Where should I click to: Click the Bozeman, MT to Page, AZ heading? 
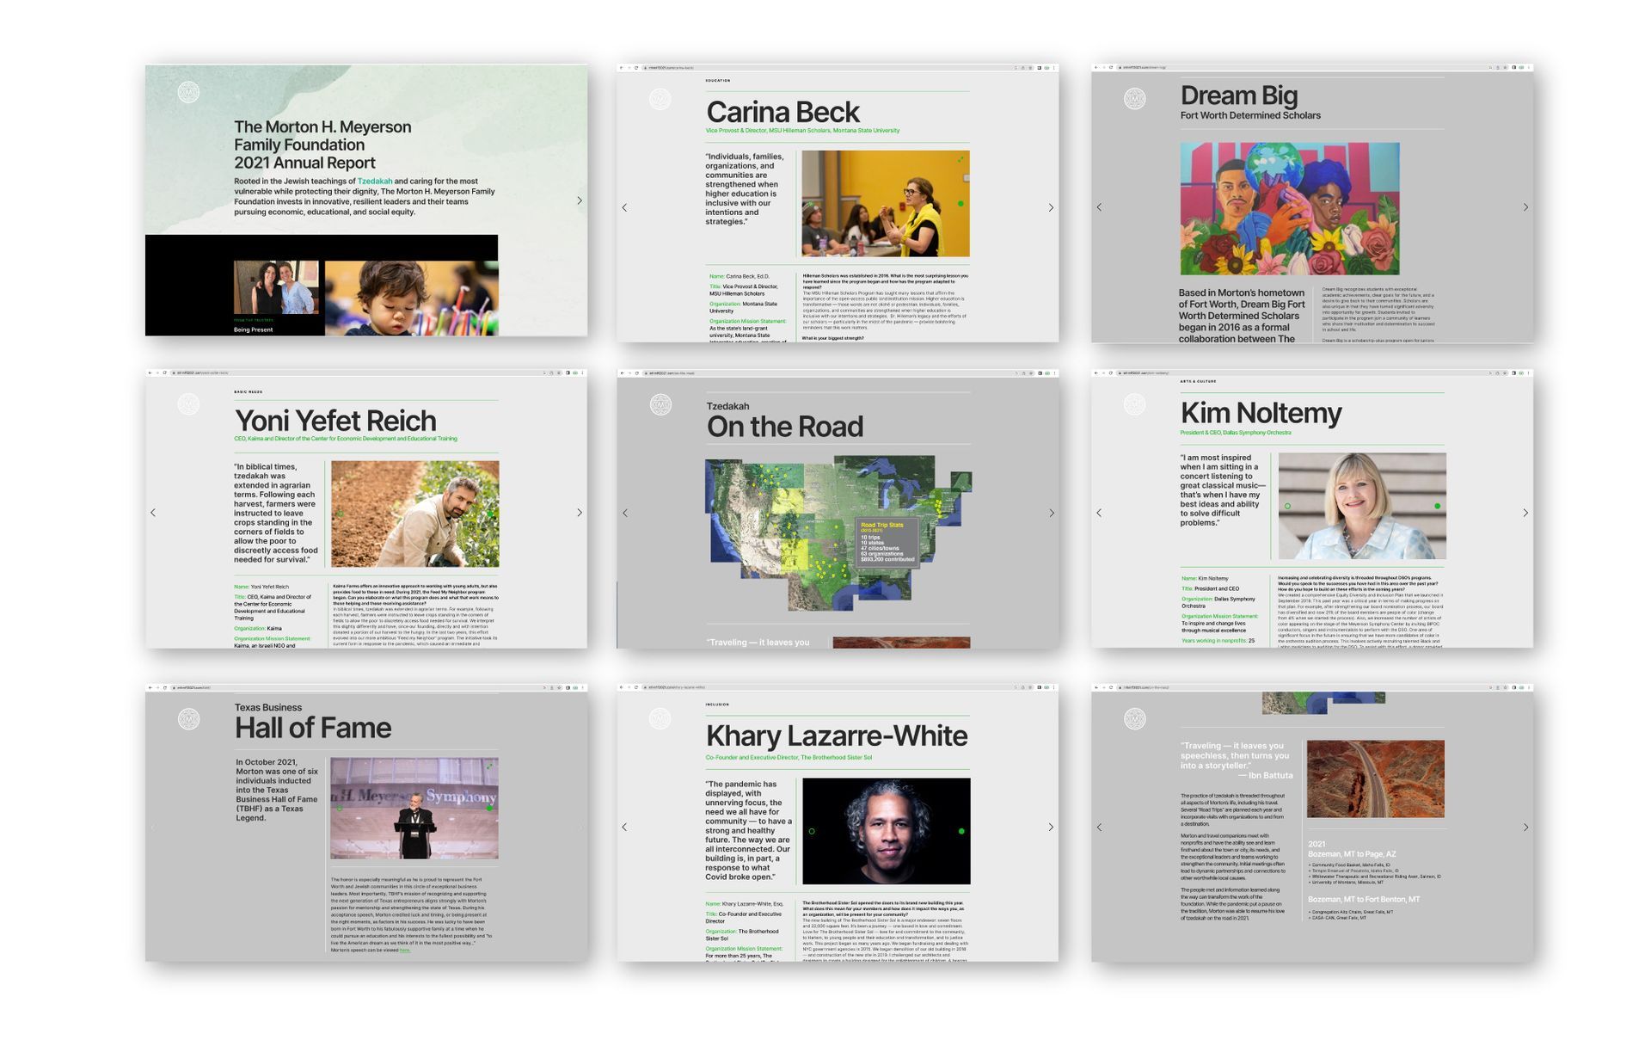tap(1352, 854)
